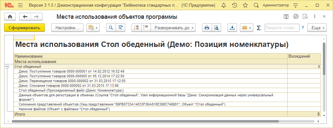Navigate back with left arrow
The height and width of the screenshot is (128, 333).
point(25,16)
